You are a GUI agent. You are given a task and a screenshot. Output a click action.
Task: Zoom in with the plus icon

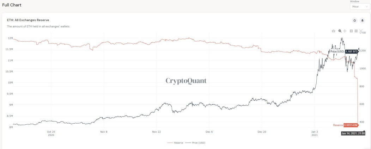[351, 31]
